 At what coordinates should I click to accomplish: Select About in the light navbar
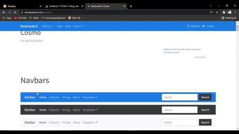pyautogui.click(x=76, y=122)
